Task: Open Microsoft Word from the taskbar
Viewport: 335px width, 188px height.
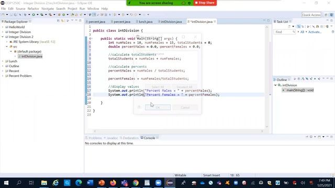Action: 90,183
